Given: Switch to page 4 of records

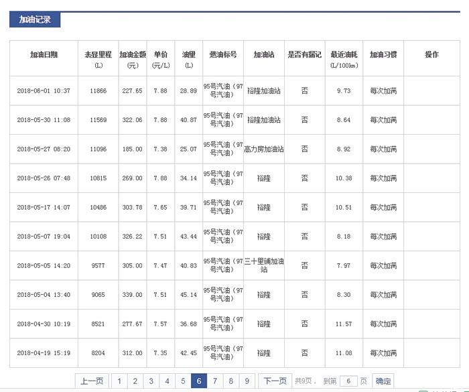Looking at the screenshot, I should coord(167,381).
